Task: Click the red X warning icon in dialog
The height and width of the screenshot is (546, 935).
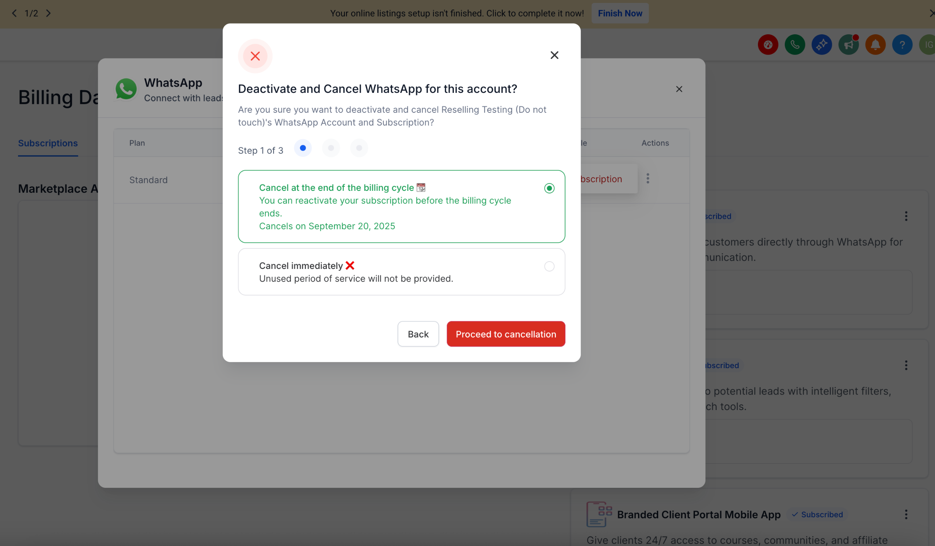Action: (255, 56)
